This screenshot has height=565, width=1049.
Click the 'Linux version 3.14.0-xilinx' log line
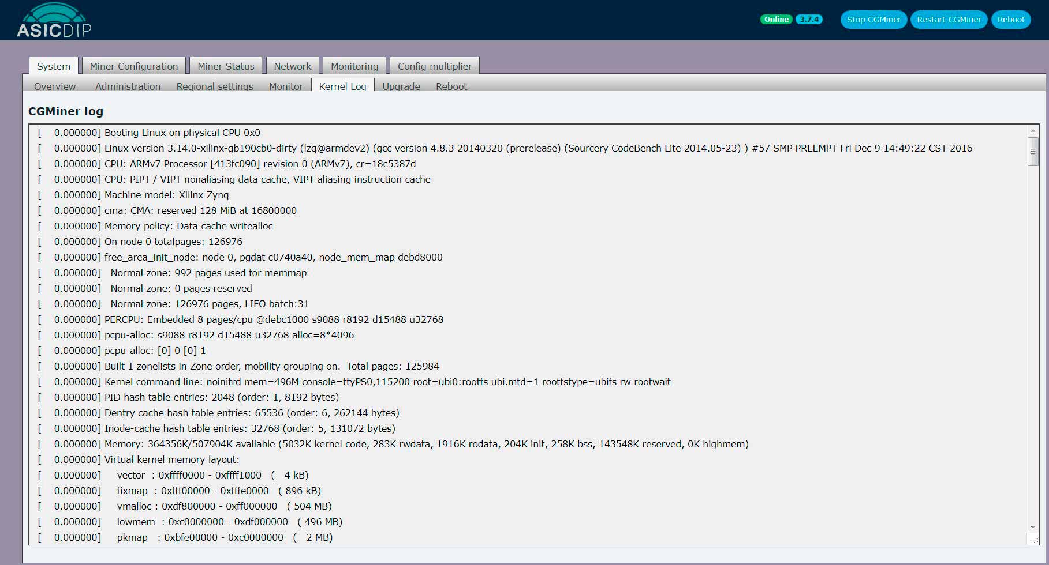point(505,148)
